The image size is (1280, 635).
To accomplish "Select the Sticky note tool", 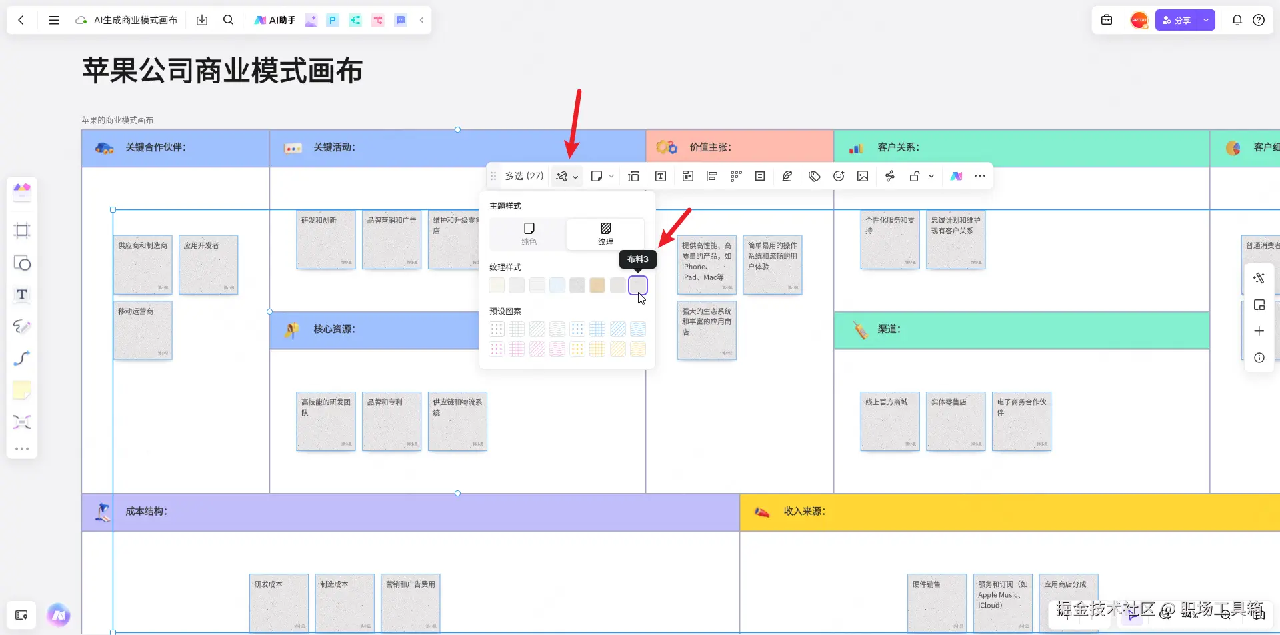I will pyautogui.click(x=22, y=390).
